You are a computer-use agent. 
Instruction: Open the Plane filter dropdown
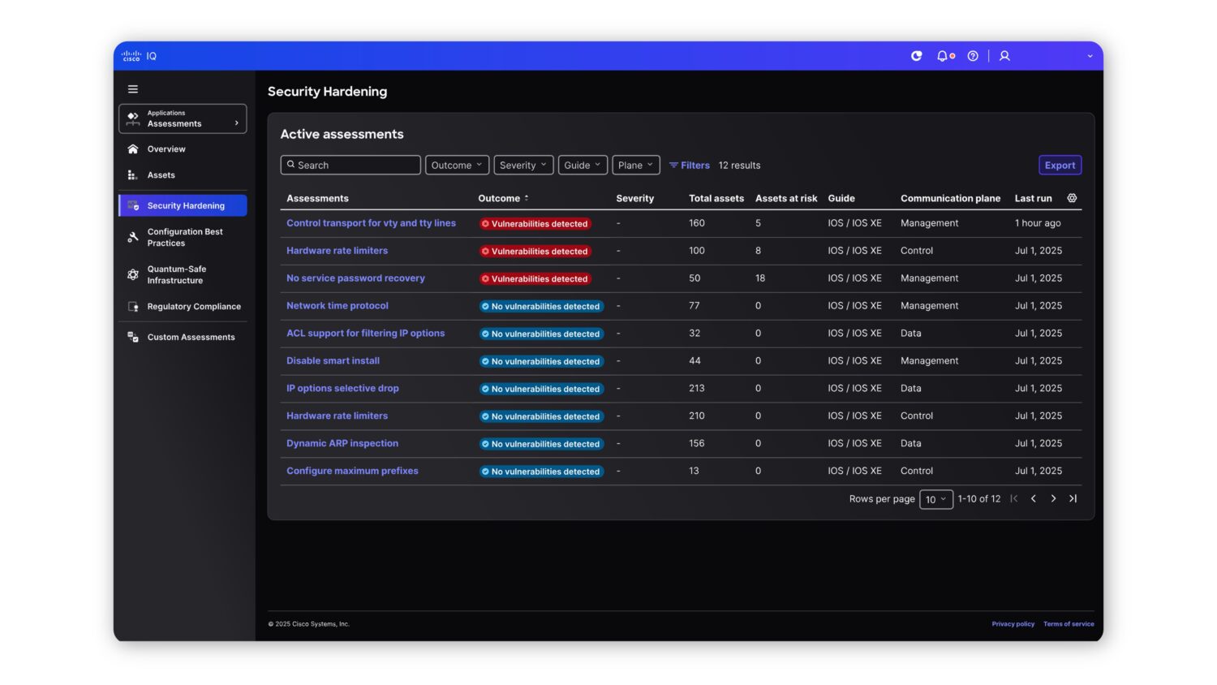click(x=635, y=165)
